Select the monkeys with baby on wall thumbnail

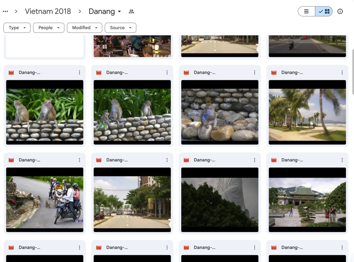(132, 112)
